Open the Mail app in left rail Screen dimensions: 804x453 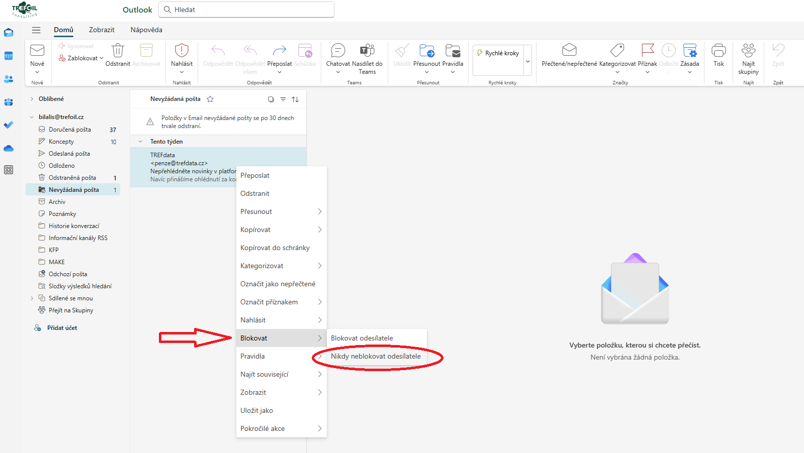9,33
